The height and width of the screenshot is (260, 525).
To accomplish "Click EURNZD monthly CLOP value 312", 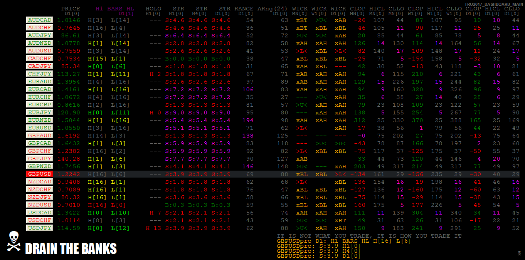I will point(360,120).
